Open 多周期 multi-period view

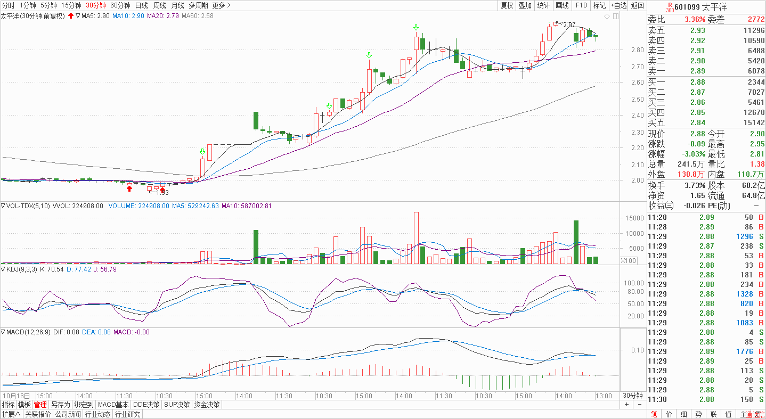click(x=198, y=5)
